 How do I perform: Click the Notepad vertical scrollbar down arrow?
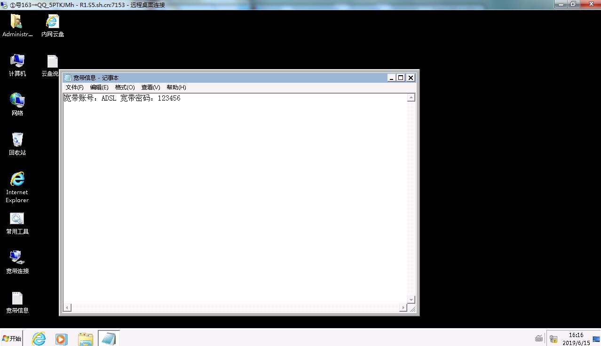[411, 299]
